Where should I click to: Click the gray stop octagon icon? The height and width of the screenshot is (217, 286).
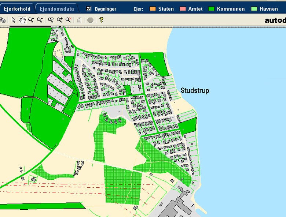[90, 20]
